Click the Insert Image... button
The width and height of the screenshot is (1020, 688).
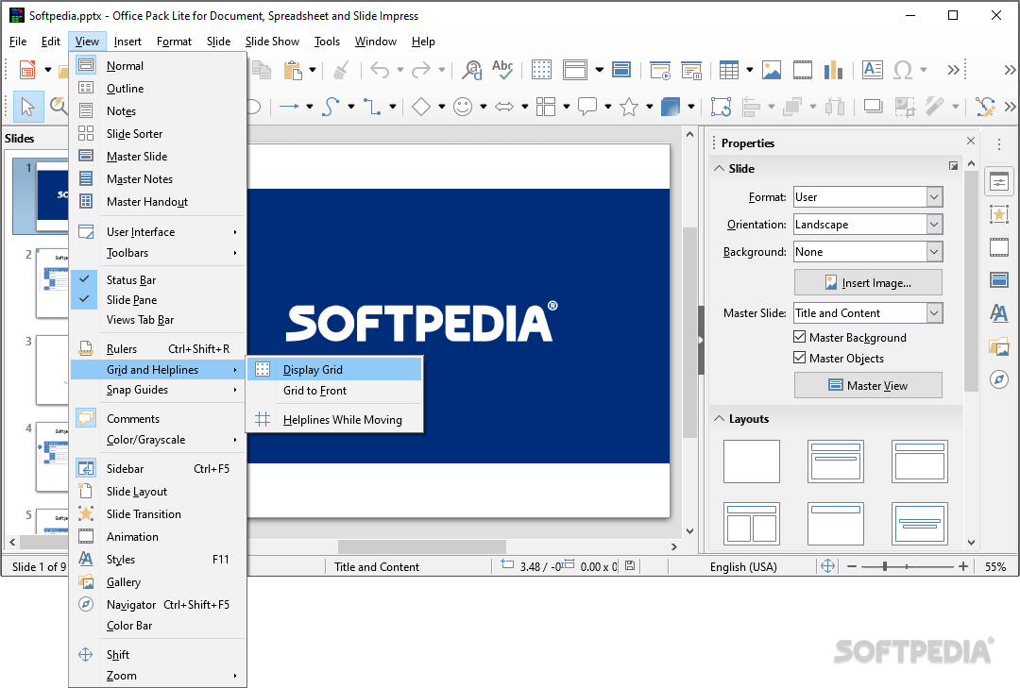pos(868,282)
